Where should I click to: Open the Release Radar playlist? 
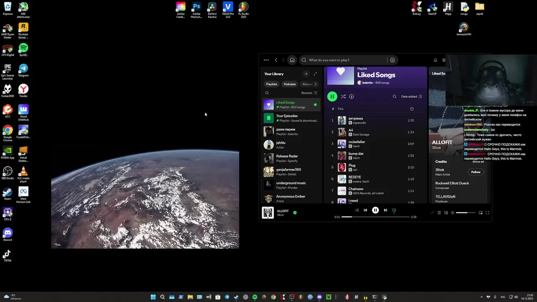(x=292, y=158)
